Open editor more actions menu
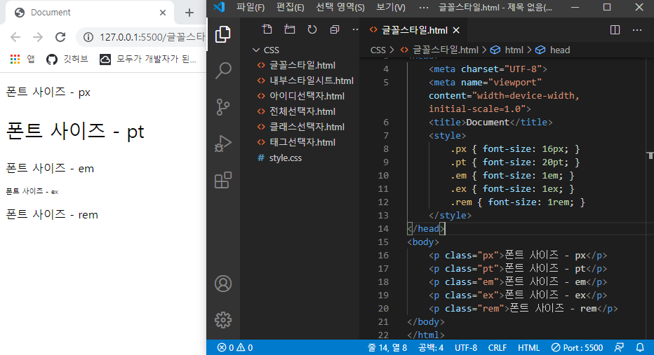 [x=637, y=30]
